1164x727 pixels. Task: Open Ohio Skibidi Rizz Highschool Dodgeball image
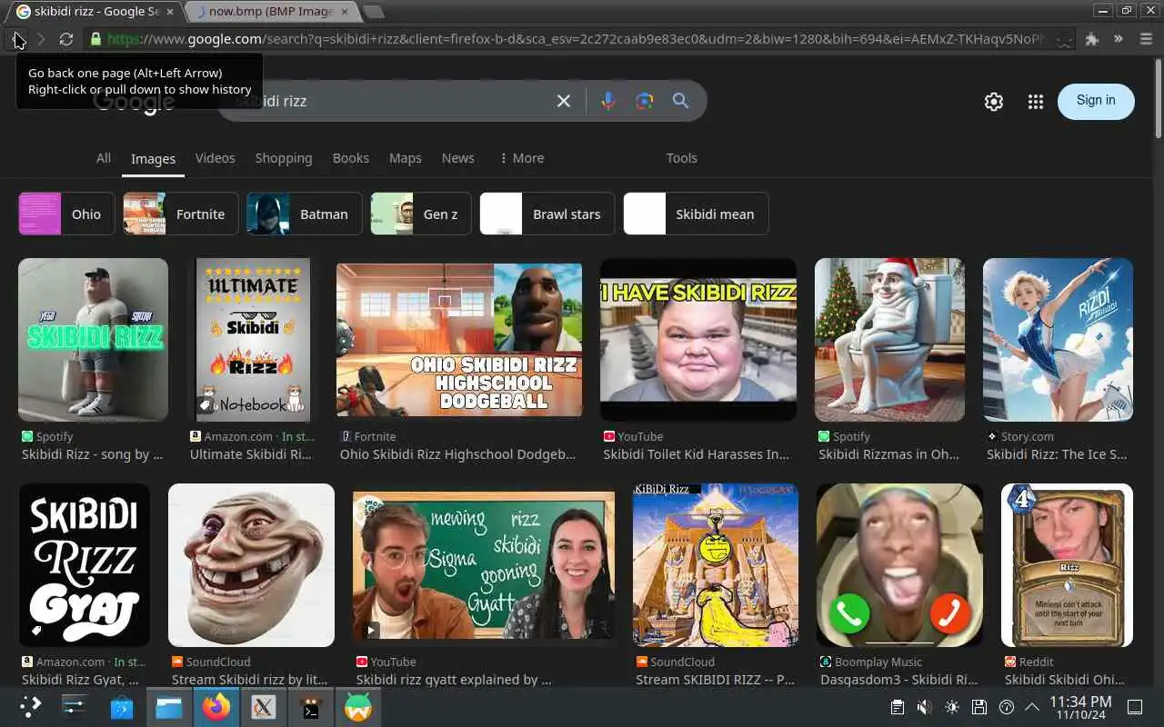[459, 340]
